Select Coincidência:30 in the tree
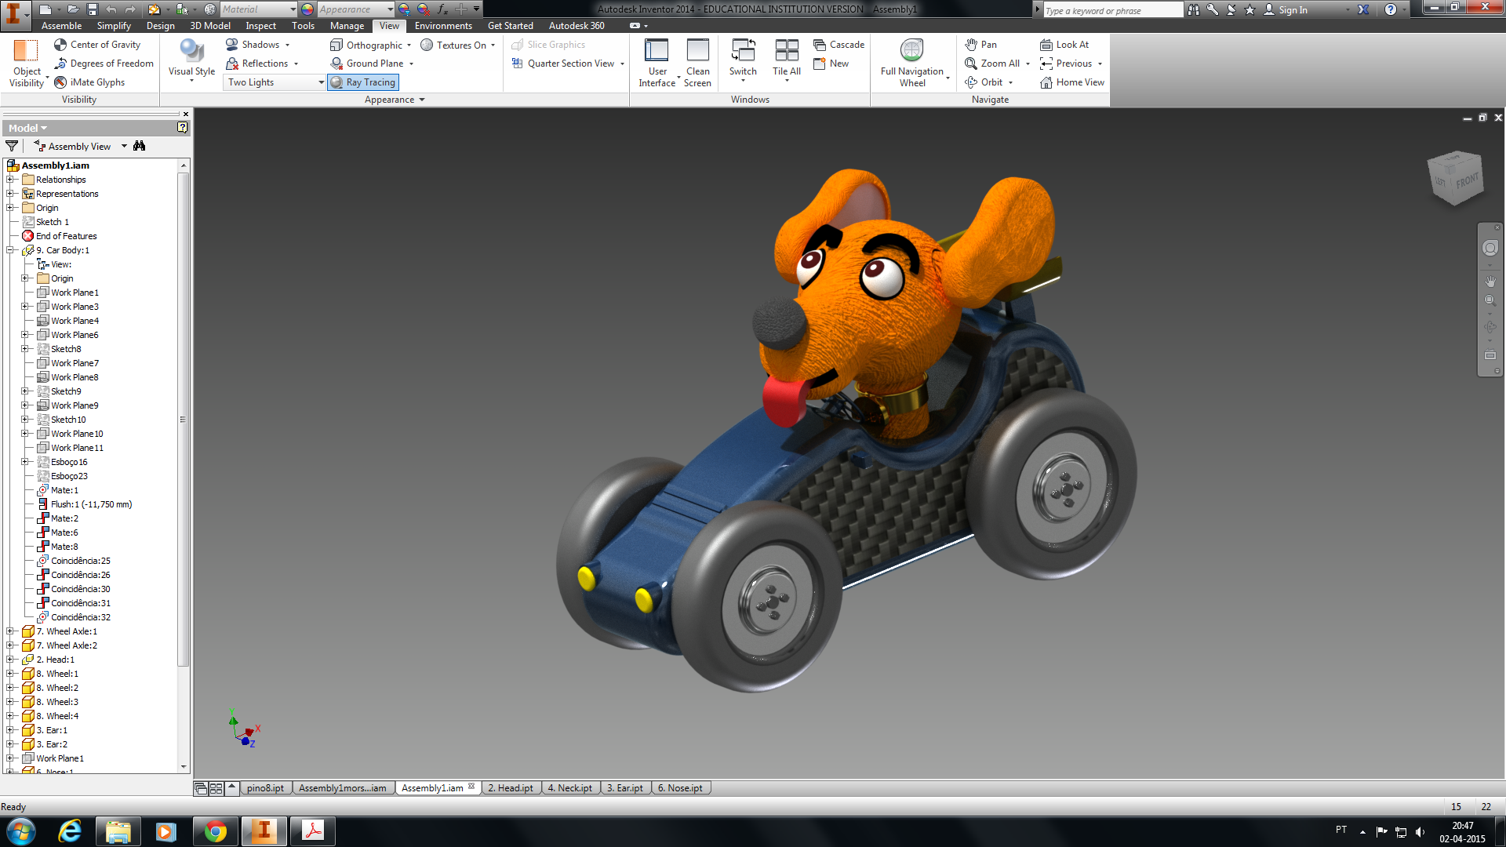Viewport: 1506px width, 847px height. [74, 589]
